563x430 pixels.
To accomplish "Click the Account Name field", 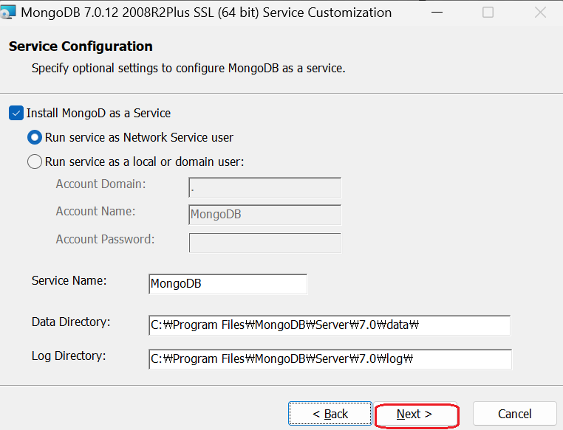I will tap(265, 215).
